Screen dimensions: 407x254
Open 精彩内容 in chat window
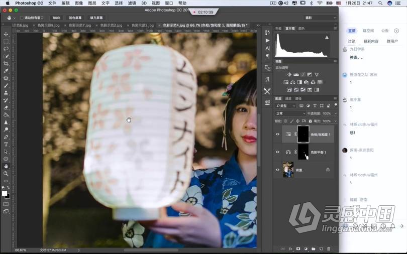pyautogui.click(x=371, y=41)
